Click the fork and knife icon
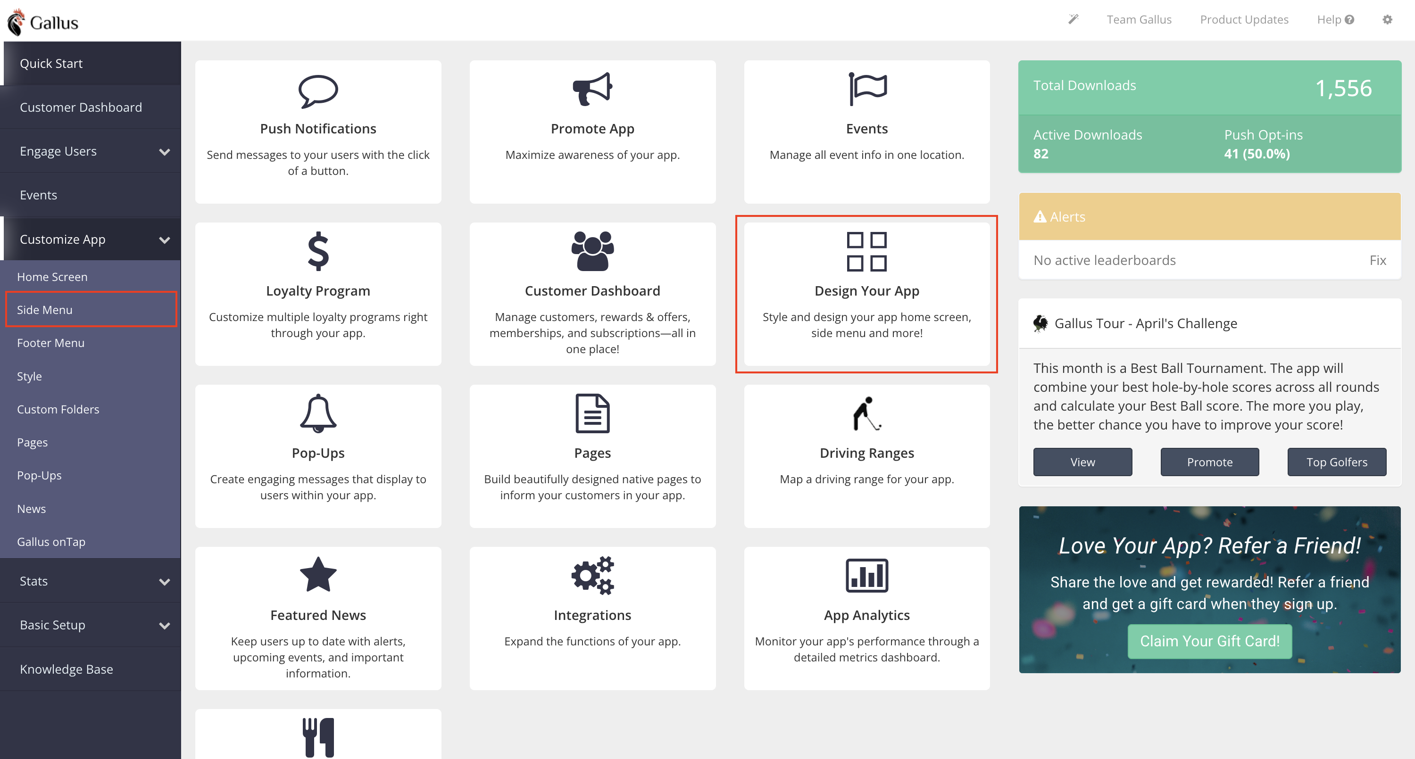Viewport: 1415px width, 759px height. 318,737
